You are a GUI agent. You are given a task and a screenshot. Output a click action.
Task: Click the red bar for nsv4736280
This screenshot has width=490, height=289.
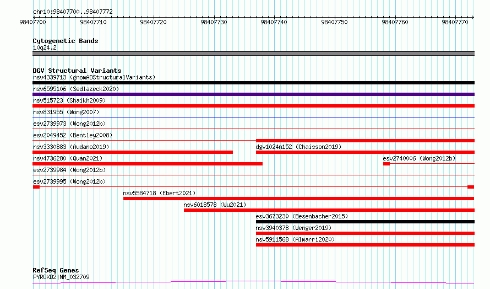(148, 164)
